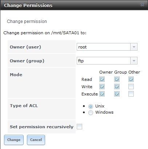Screen dimensions: 148x149
Task: Click the Windows label under Type of ACL
Action: click(x=104, y=112)
